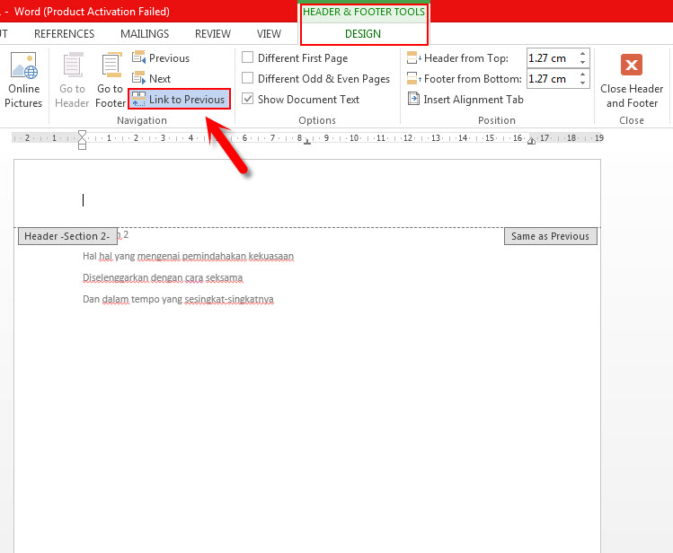673x553 pixels.
Task: Click Insert Alignment Tab
Action: point(465,99)
